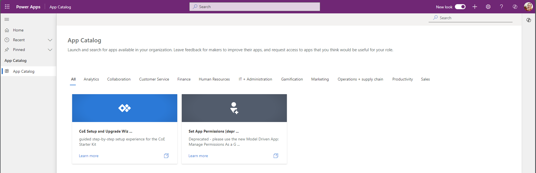Click Learn more on Set App Permissions card
The image size is (536, 173).
pos(198,156)
